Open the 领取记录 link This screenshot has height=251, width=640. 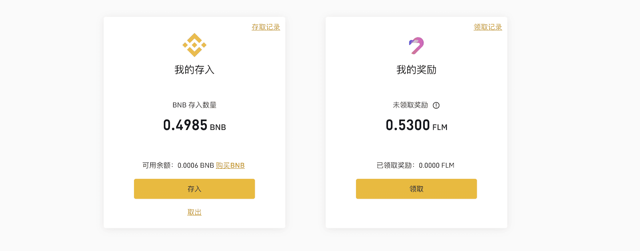[x=488, y=27]
